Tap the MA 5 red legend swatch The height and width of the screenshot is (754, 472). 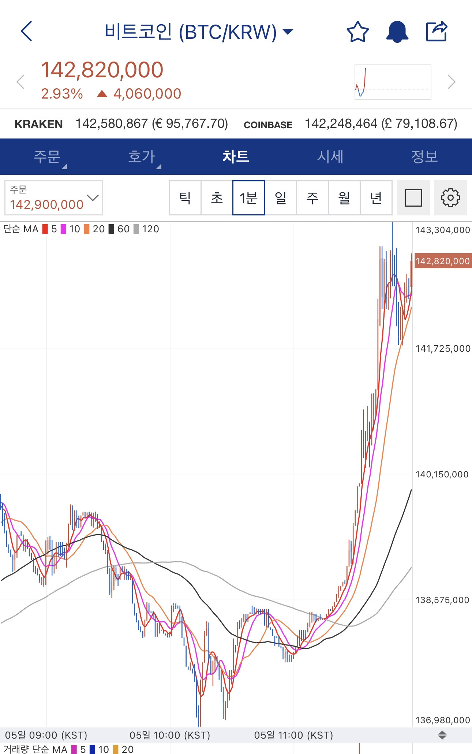(45, 229)
